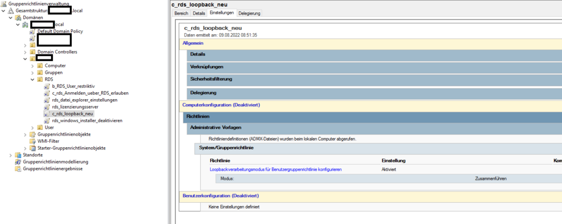This screenshot has width=562, height=224.
Task: Select rds_windows_installer_deaktivieren policy
Action: coord(87,120)
